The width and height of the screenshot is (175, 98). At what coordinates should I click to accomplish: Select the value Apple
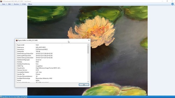click(37, 81)
